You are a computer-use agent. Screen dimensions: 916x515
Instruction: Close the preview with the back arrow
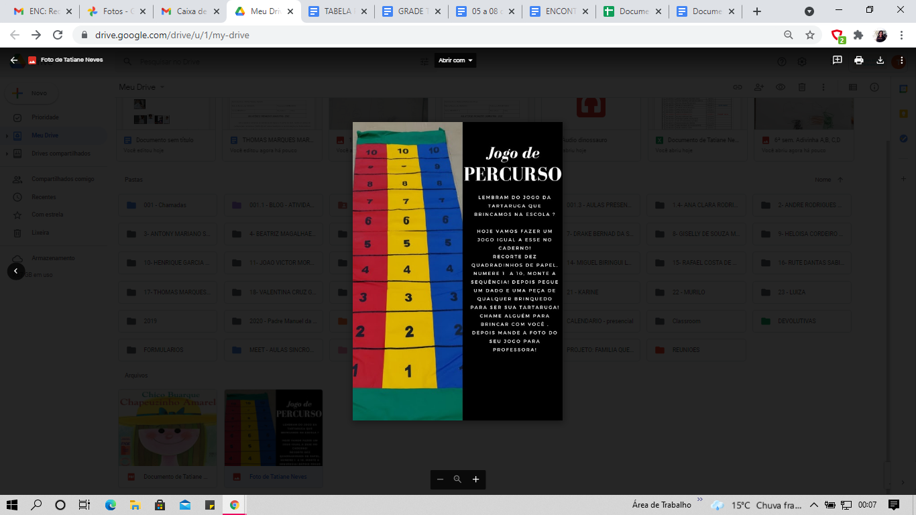tap(14, 60)
